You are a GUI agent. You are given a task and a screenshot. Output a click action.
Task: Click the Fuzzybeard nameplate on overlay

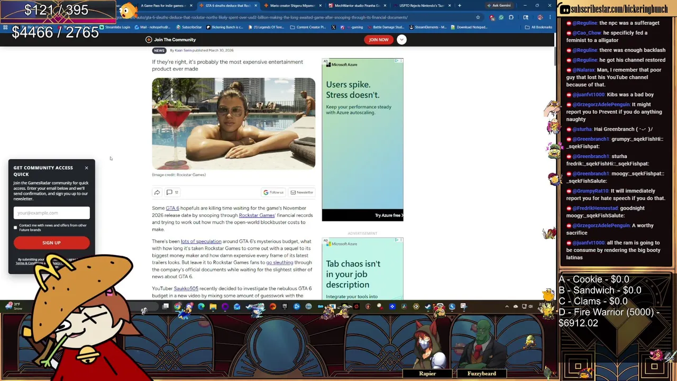pyautogui.click(x=482, y=374)
